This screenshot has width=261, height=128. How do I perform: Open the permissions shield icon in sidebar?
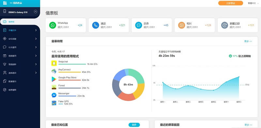pyautogui.click(x=5, y=90)
